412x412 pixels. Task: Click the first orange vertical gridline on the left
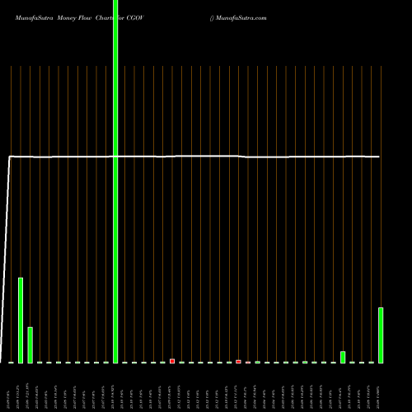pyautogui.click(x=11, y=213)
